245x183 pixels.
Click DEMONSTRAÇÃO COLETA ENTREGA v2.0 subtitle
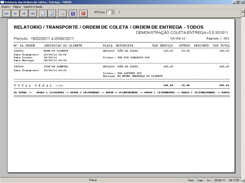tap(182, 33)
